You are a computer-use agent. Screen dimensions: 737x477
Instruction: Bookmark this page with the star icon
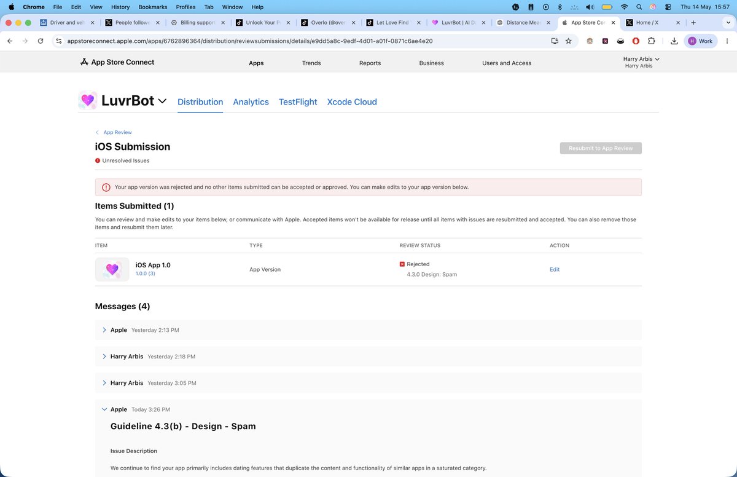pyautogui.click(x=569, y=41)
